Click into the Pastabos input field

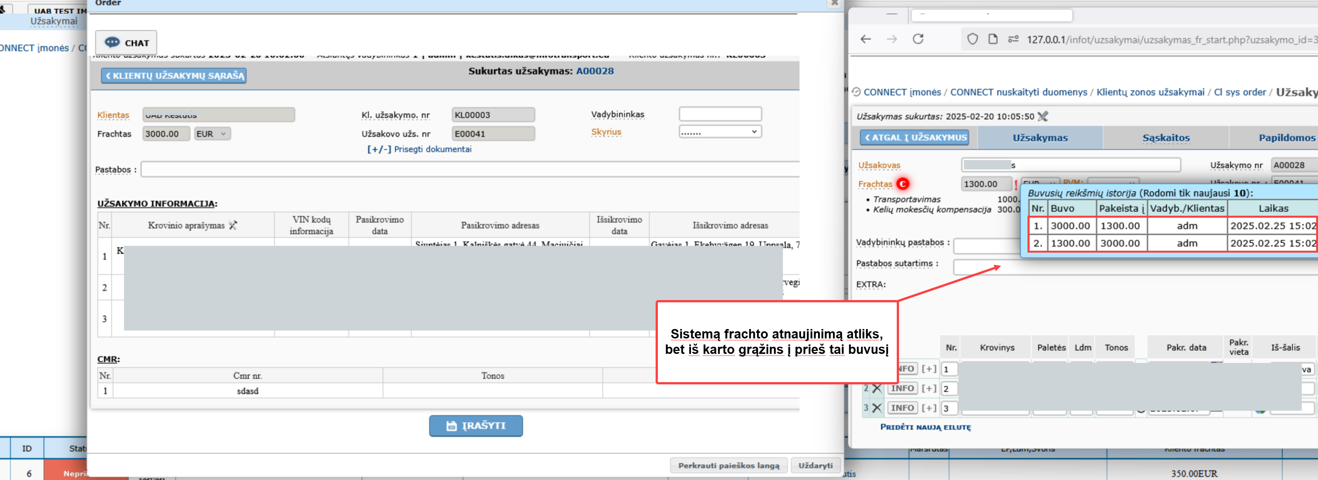[x=470, y=169]
